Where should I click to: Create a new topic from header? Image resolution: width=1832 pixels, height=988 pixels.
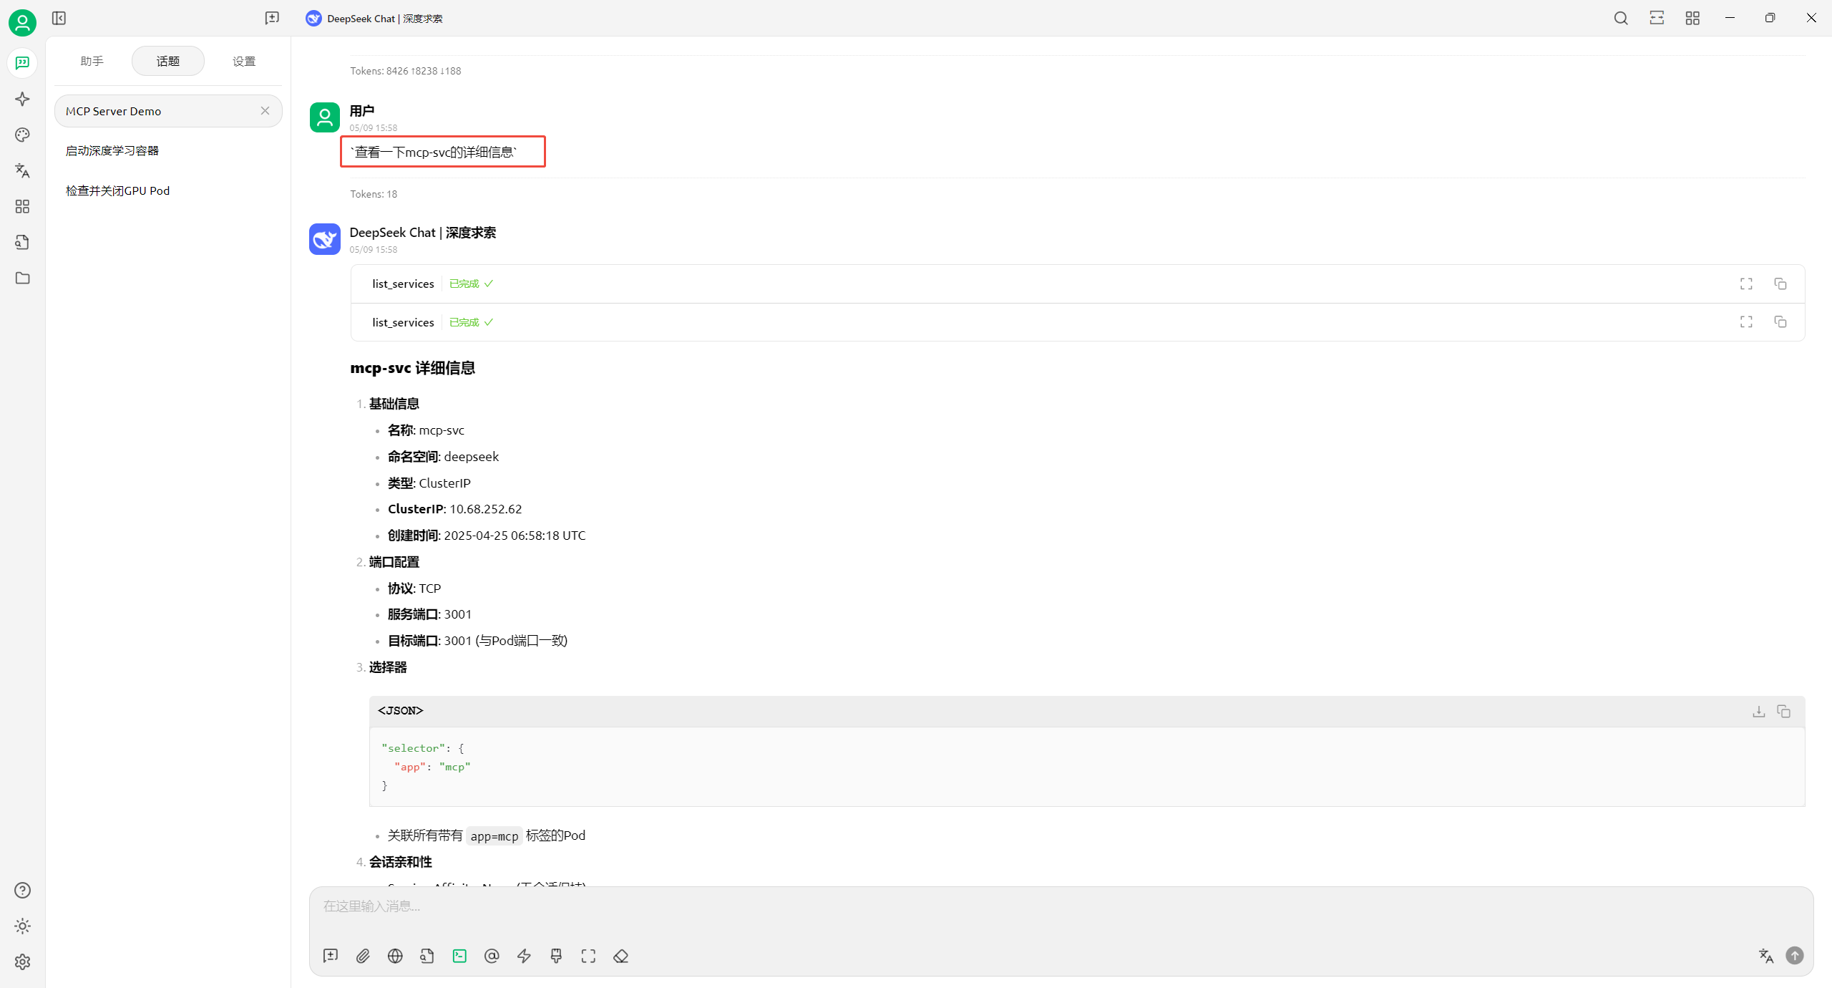tap(272, 18)
